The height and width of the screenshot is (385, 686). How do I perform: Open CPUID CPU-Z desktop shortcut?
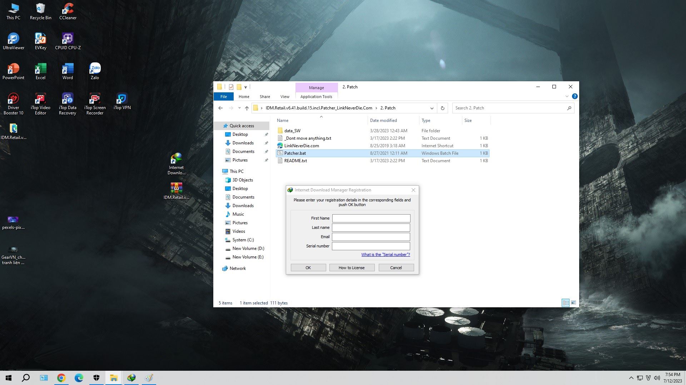pyautogui.click(x=68, y=41)
